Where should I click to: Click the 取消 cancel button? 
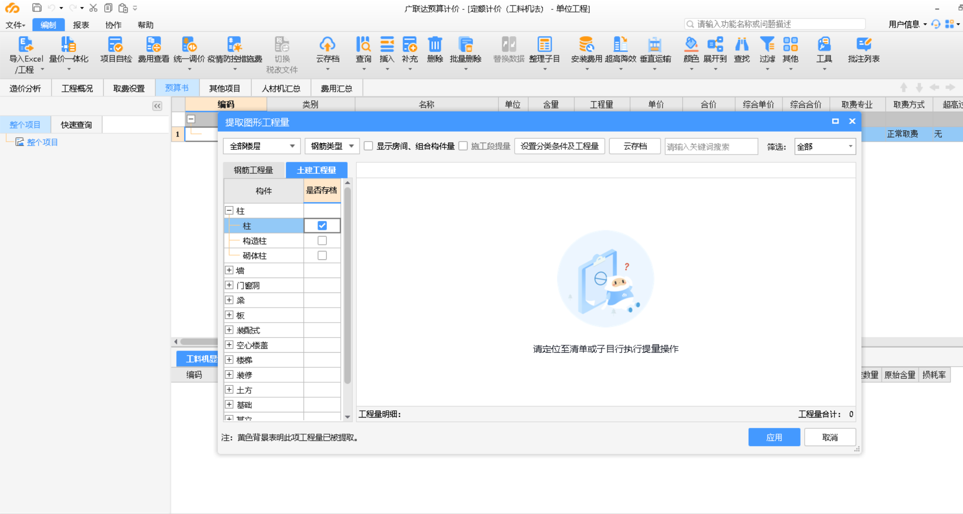click(x=830, y=437)
